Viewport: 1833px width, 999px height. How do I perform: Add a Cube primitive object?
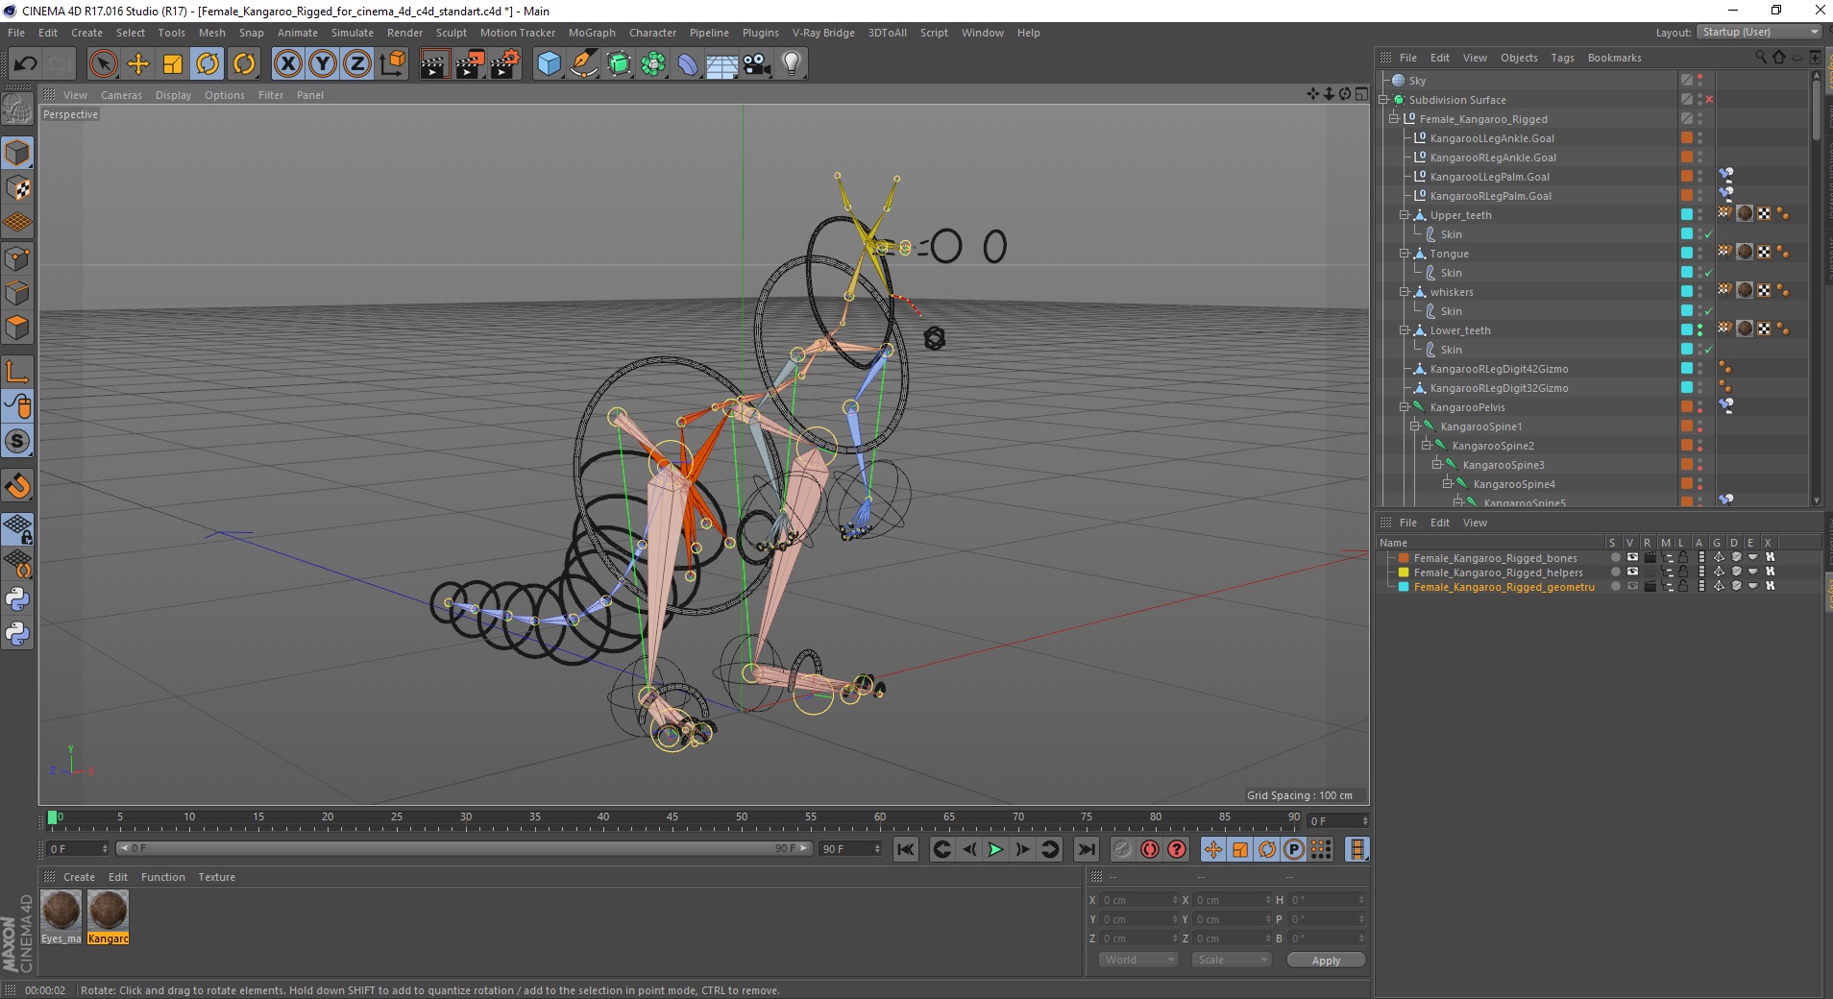[x=549, y=64]
